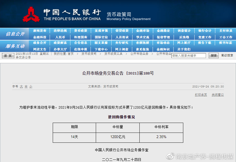Select the 学术交流 nav item
Viewport: 236px width, 162px height.
point(142,37)
